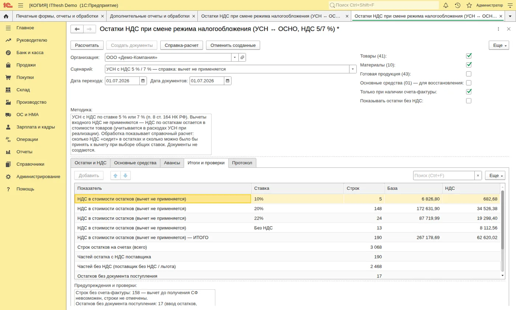Open Банк и касса section
Screen dimensions: 516x310
tap(30, 52)
